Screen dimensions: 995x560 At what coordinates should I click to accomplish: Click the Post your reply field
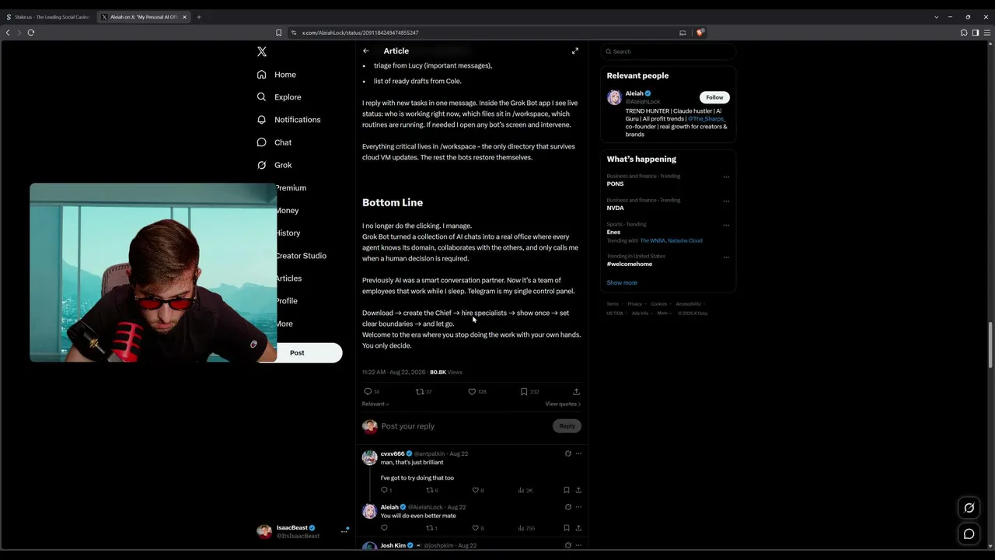click(464, 426)
